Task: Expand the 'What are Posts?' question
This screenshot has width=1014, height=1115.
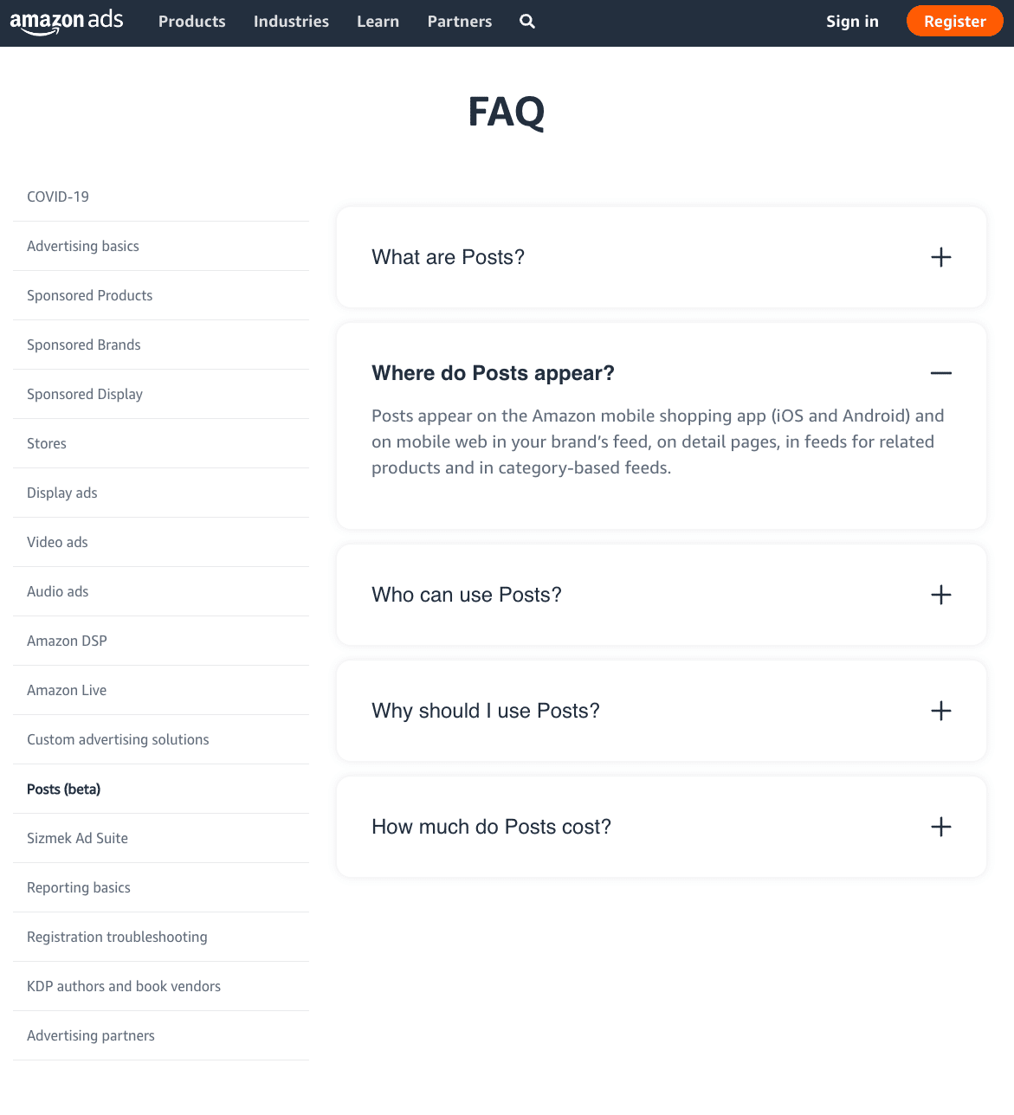Action: (448, 257)
